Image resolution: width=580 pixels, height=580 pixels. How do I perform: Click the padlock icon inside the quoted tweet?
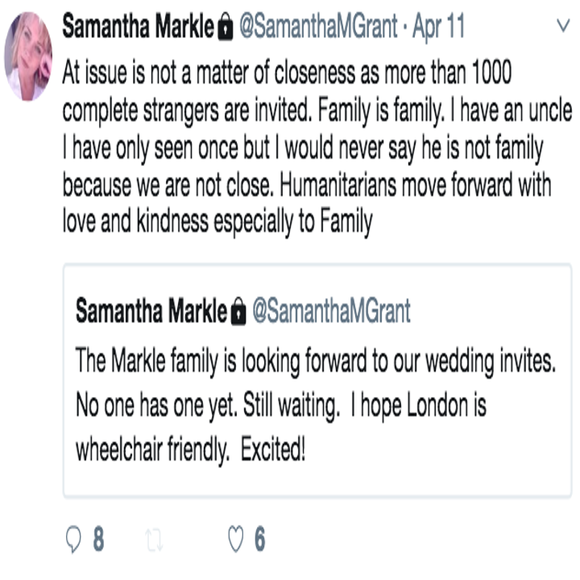[238, 312]
